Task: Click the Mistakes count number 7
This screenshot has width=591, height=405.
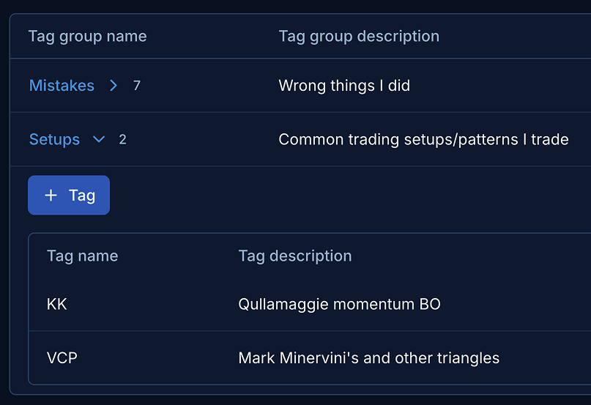Action: tap(137, 86)
